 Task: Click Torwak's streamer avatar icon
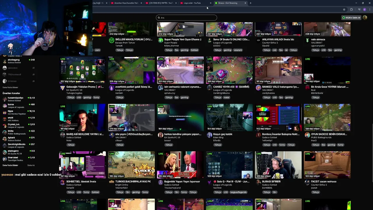(x=111, y=41)
